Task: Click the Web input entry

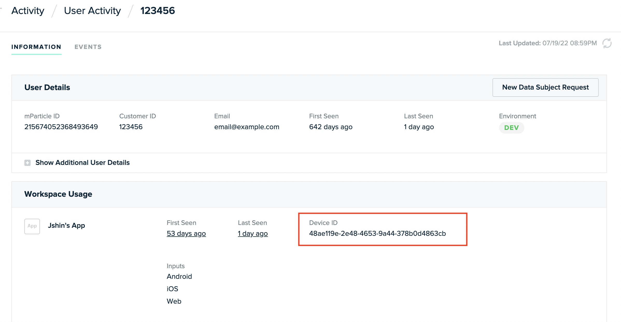Action: tap(174, 301)
